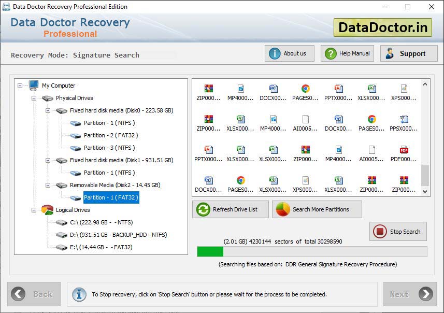This screenshot has width=444, height=313.
Task: Open the Help Manual
Action: coord(347,53)
